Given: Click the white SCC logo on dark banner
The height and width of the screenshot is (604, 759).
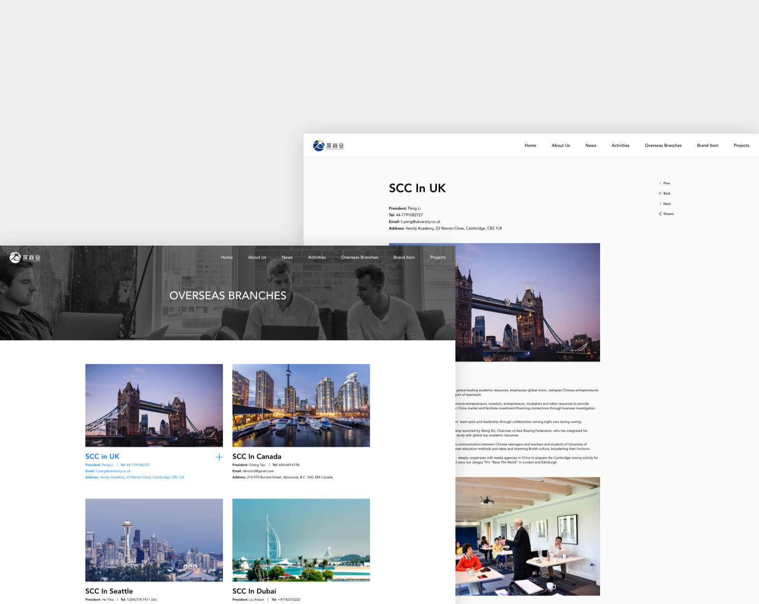Looking at the screenshot, I should [25, 257].
